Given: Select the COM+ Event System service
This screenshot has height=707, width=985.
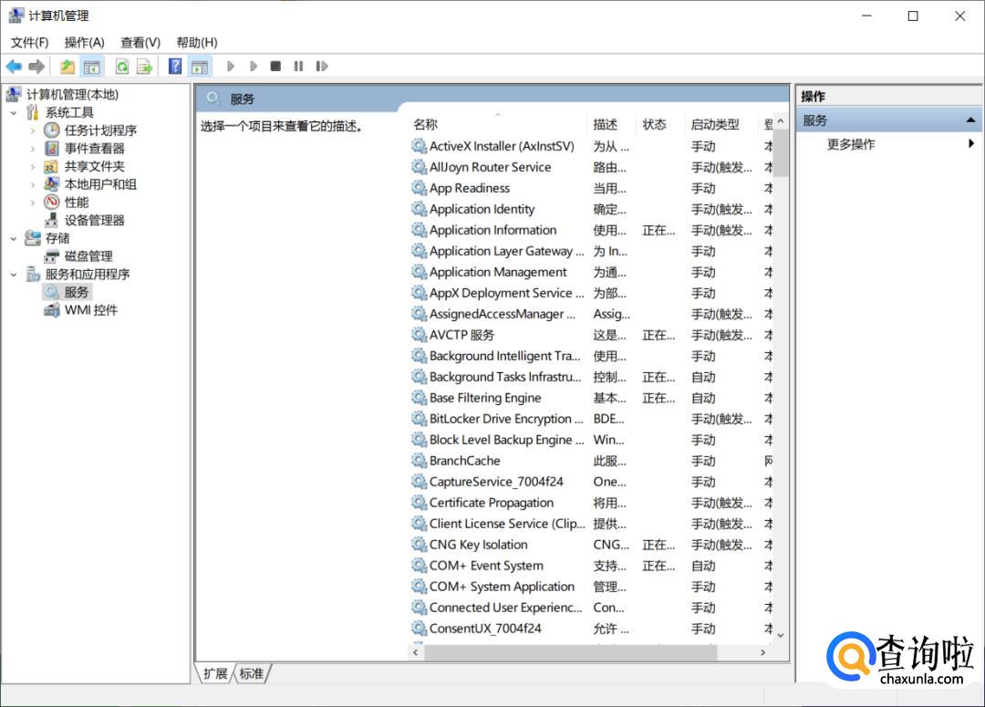Looking at the screenshot, I should [486, 566].
